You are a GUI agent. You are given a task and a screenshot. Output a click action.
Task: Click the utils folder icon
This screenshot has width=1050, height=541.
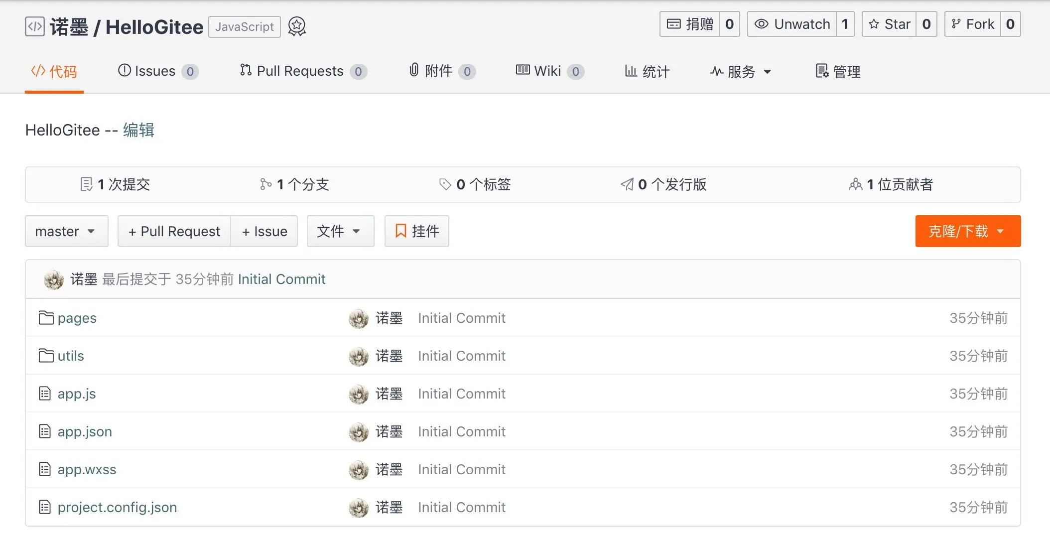click(46, 356)
